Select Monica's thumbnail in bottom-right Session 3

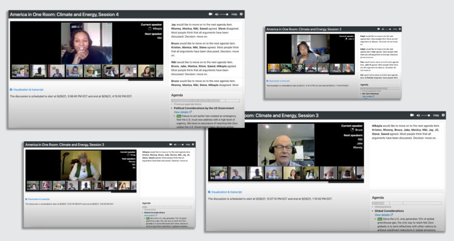327,173
